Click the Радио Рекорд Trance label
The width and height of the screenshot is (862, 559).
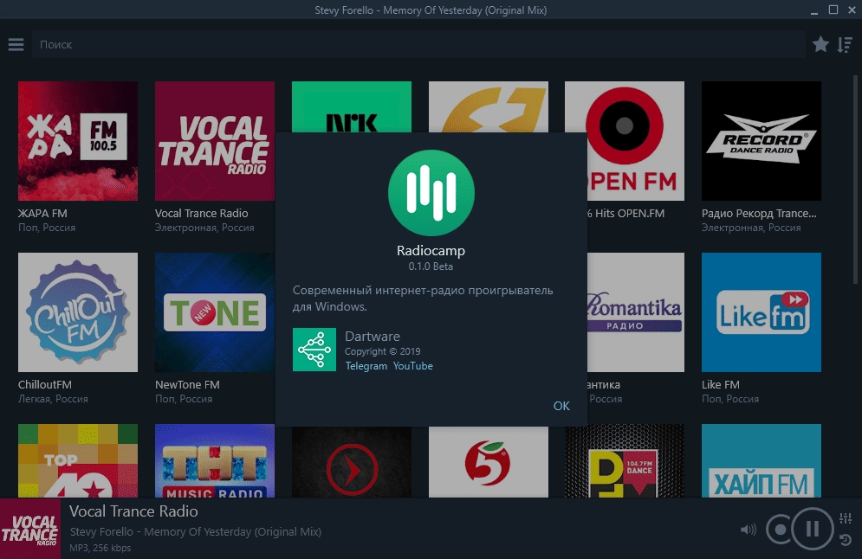coord(759,213)
